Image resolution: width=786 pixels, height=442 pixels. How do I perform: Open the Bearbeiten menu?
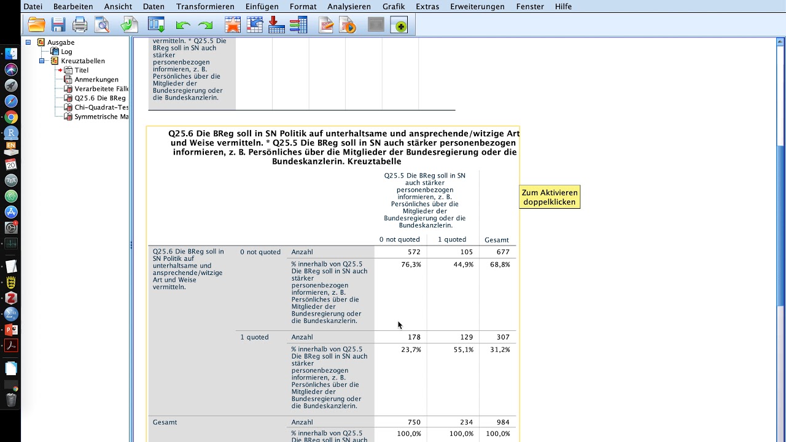coord(73,6)
